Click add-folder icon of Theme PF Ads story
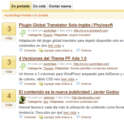124x120 pixels. coord(41,84)
